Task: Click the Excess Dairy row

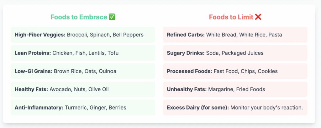Action: 235,108
